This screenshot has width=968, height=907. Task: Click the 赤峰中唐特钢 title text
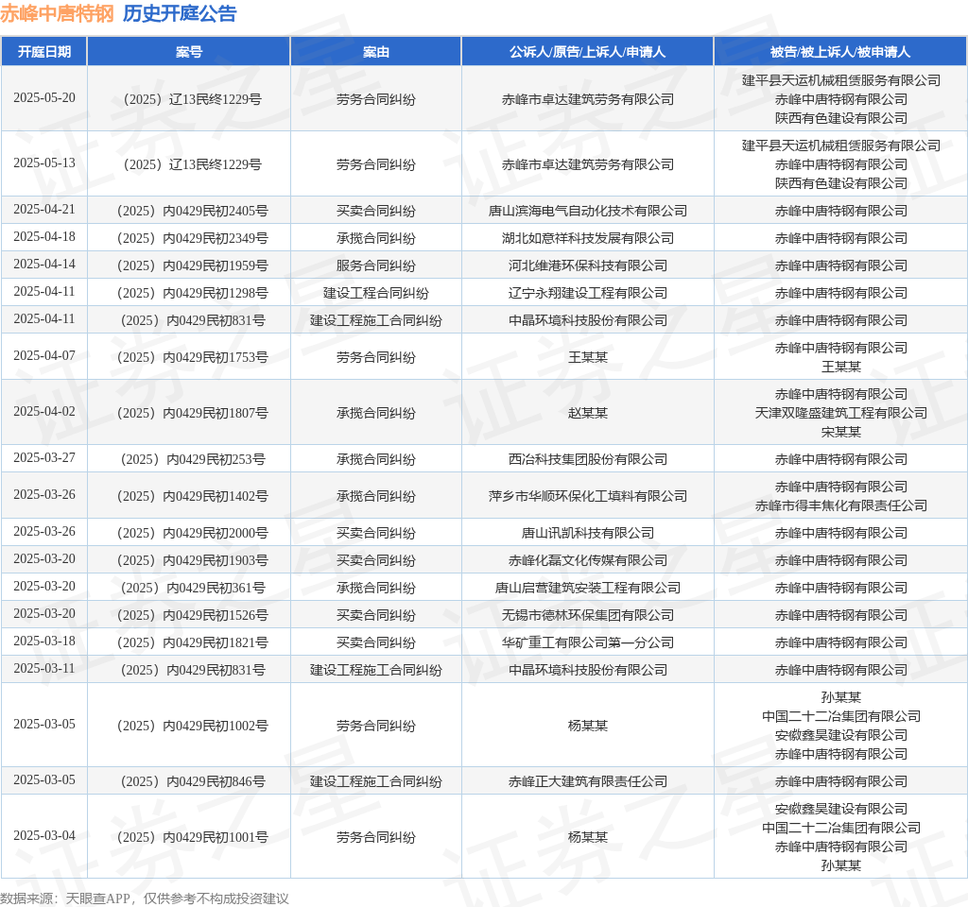click(57, 13)
